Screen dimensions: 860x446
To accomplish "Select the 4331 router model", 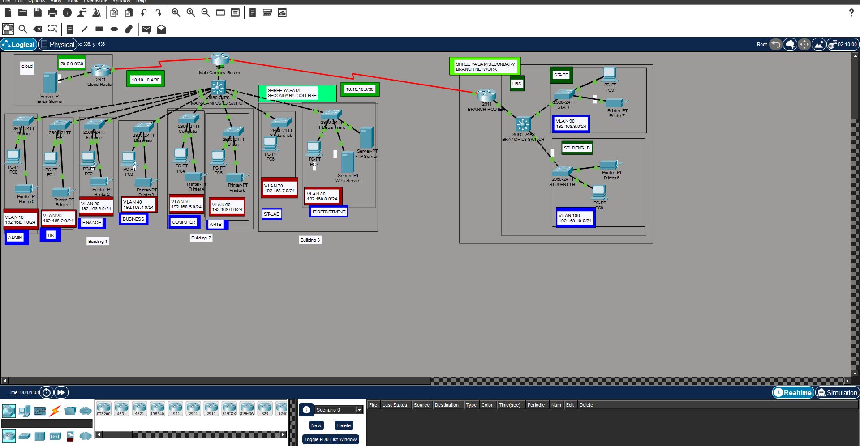I will [x=121, y=409].
